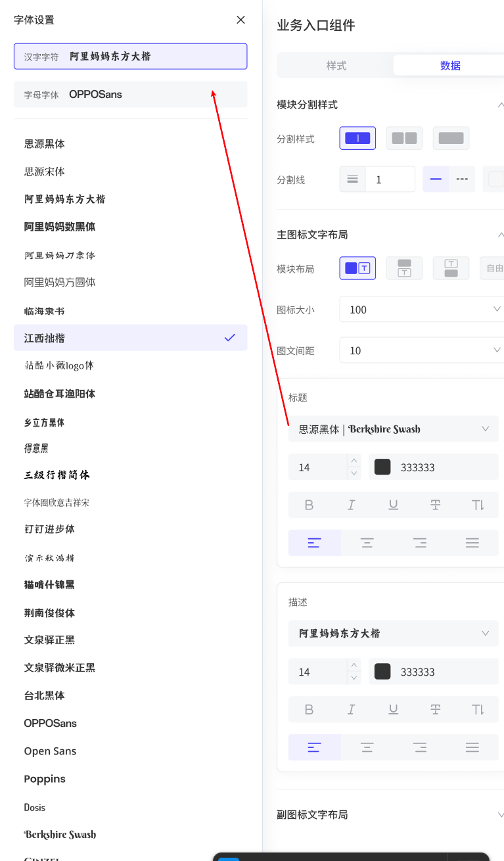Toggle italic for 描述 text

coord(352,710)
